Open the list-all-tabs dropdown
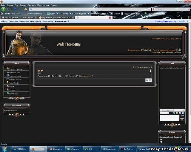Image resolution: width=191 pixels, height=152 pixels. (x=190, y=18)
